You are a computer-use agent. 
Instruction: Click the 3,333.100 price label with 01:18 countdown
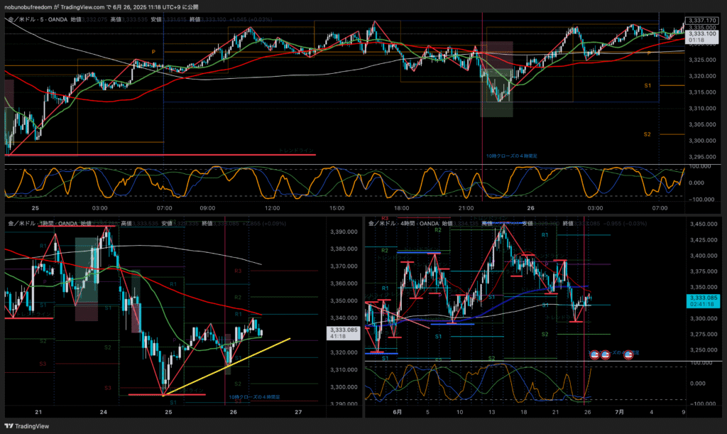[702, 37]
